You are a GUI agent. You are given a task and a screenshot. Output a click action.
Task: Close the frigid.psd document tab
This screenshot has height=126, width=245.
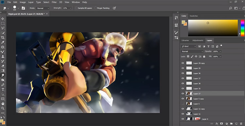[x=47, y=14]
